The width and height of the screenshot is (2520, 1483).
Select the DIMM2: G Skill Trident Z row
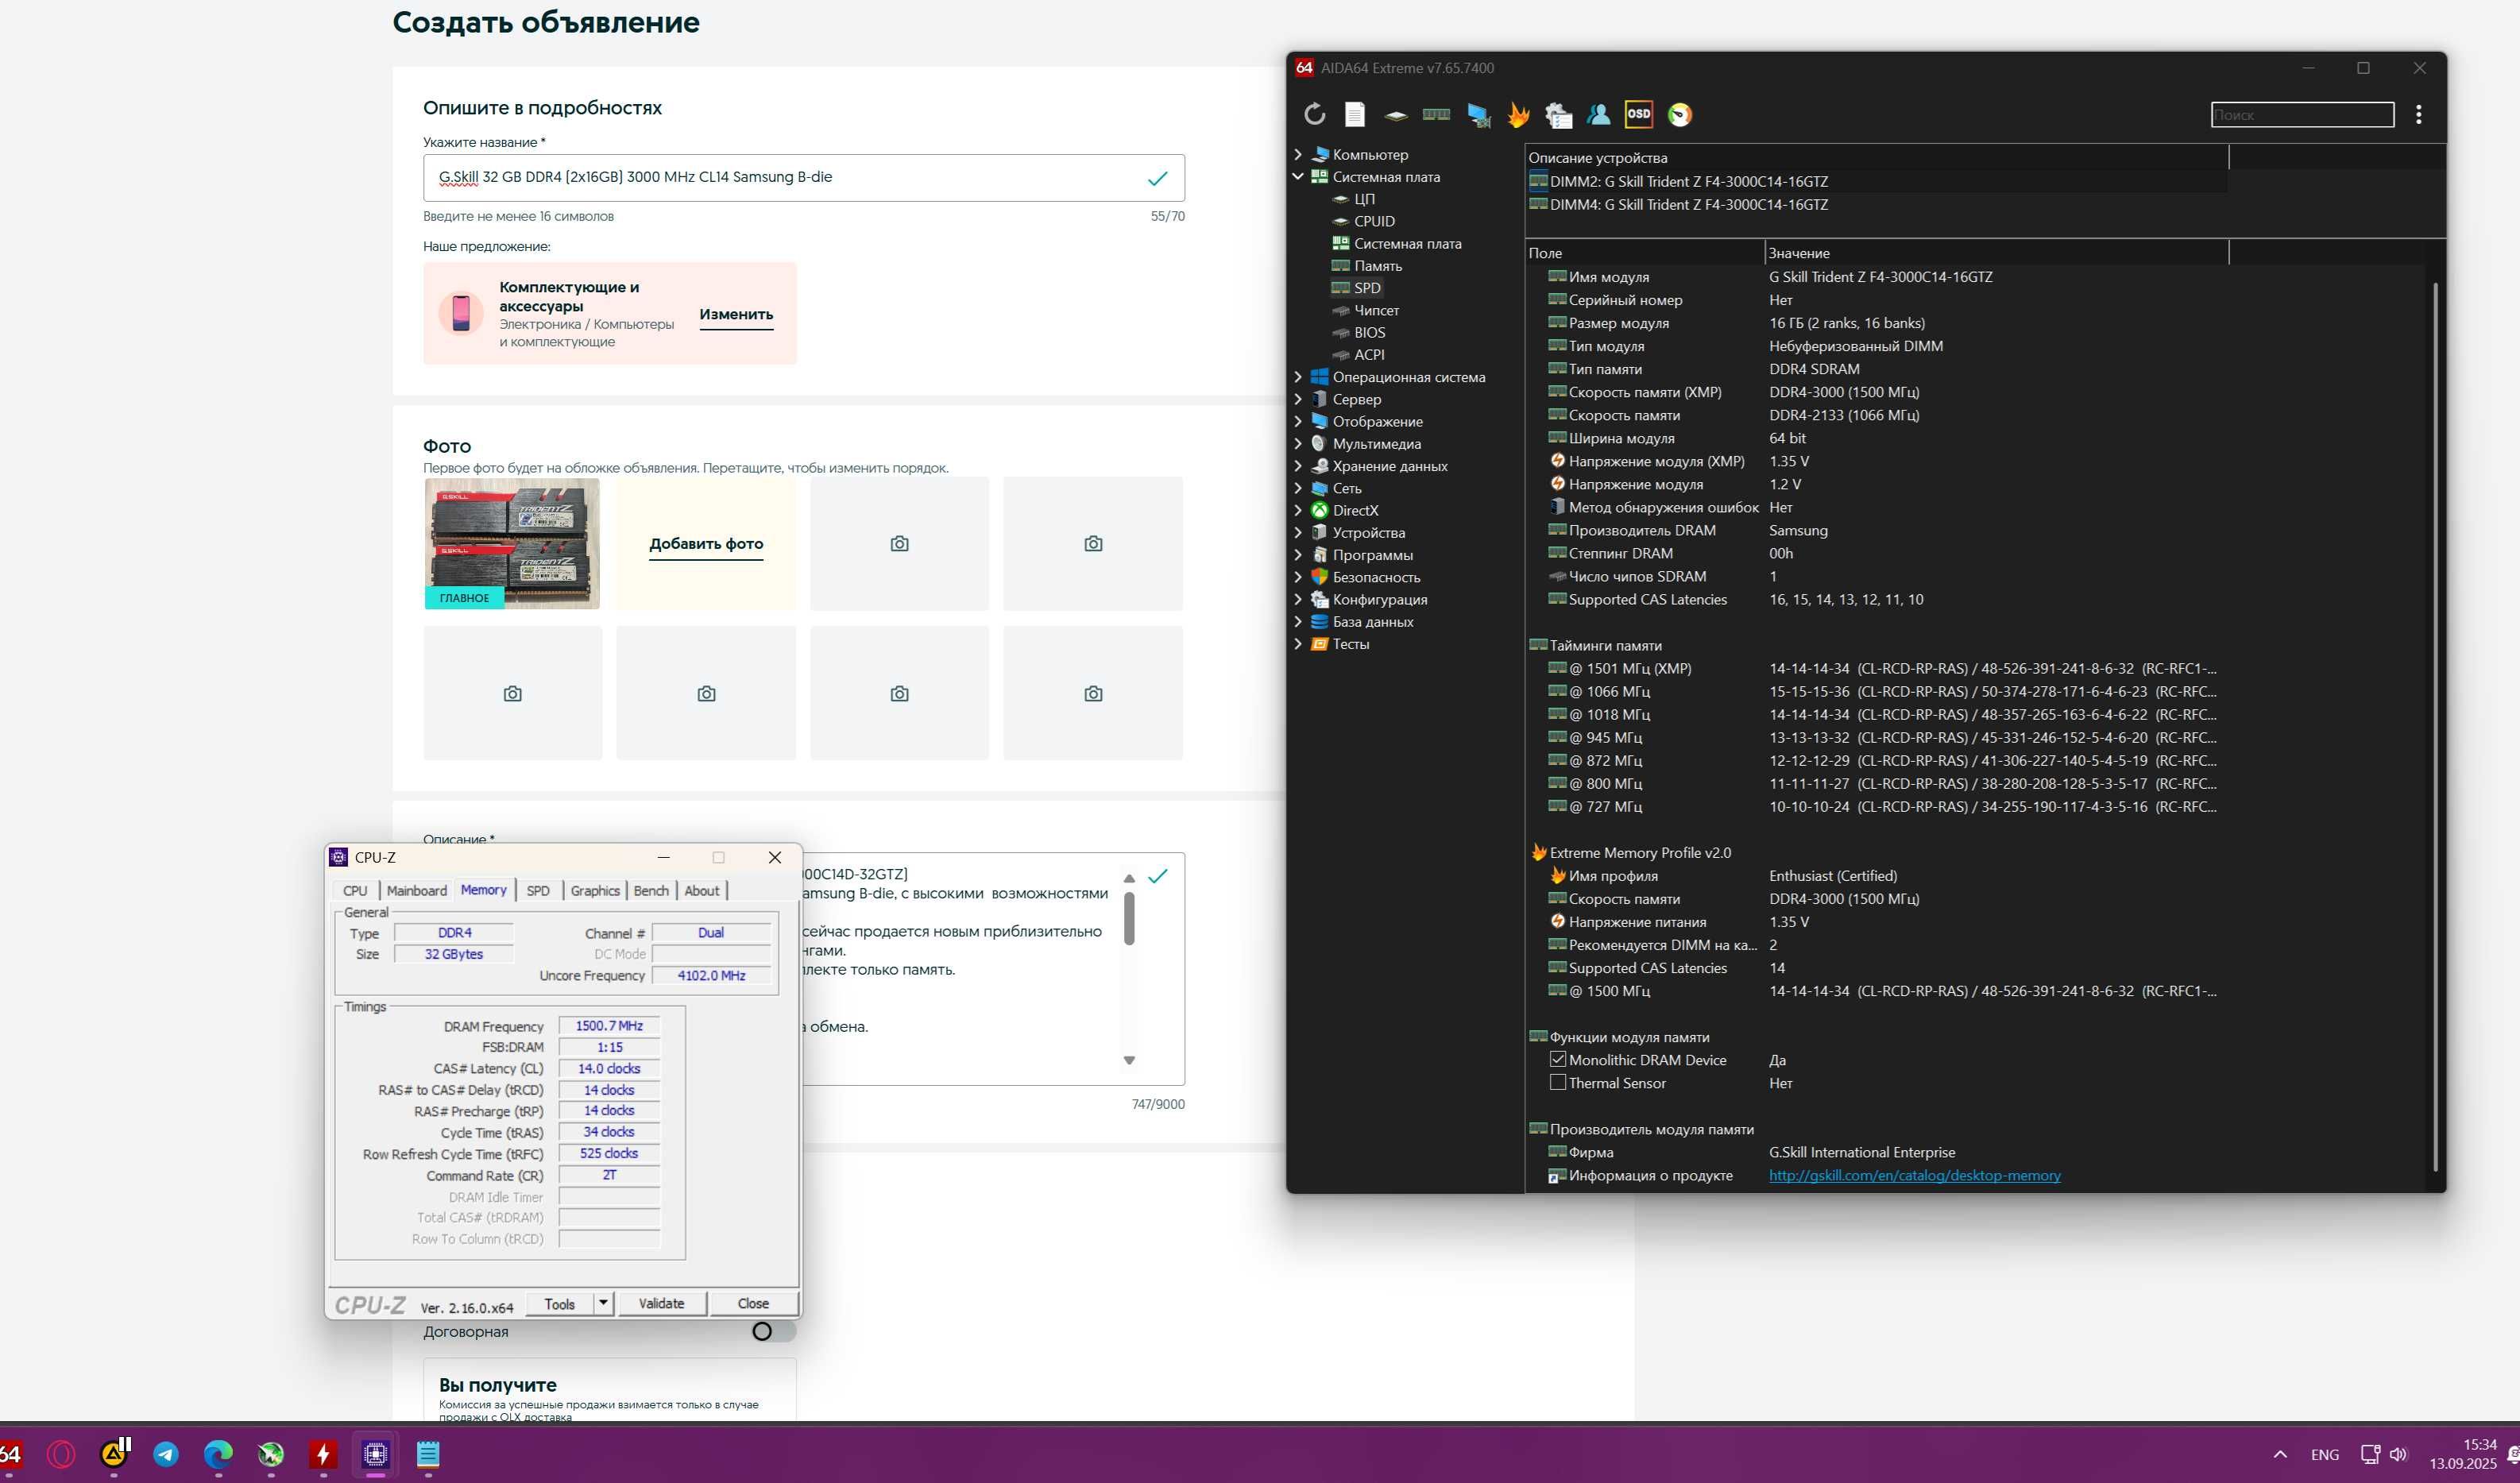click(1688, 181)
